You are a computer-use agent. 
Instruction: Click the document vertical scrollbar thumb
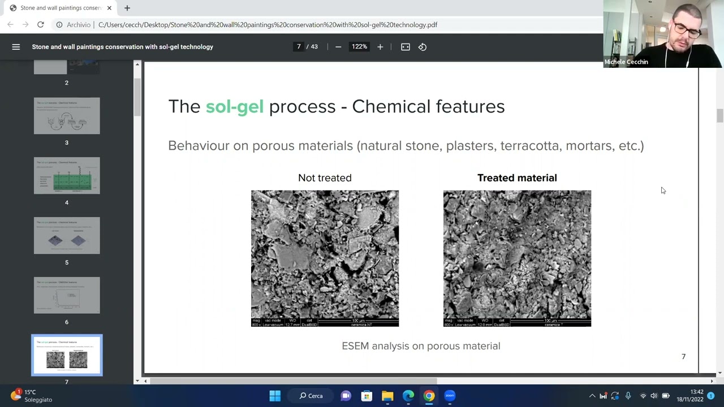tap(719, 115)
